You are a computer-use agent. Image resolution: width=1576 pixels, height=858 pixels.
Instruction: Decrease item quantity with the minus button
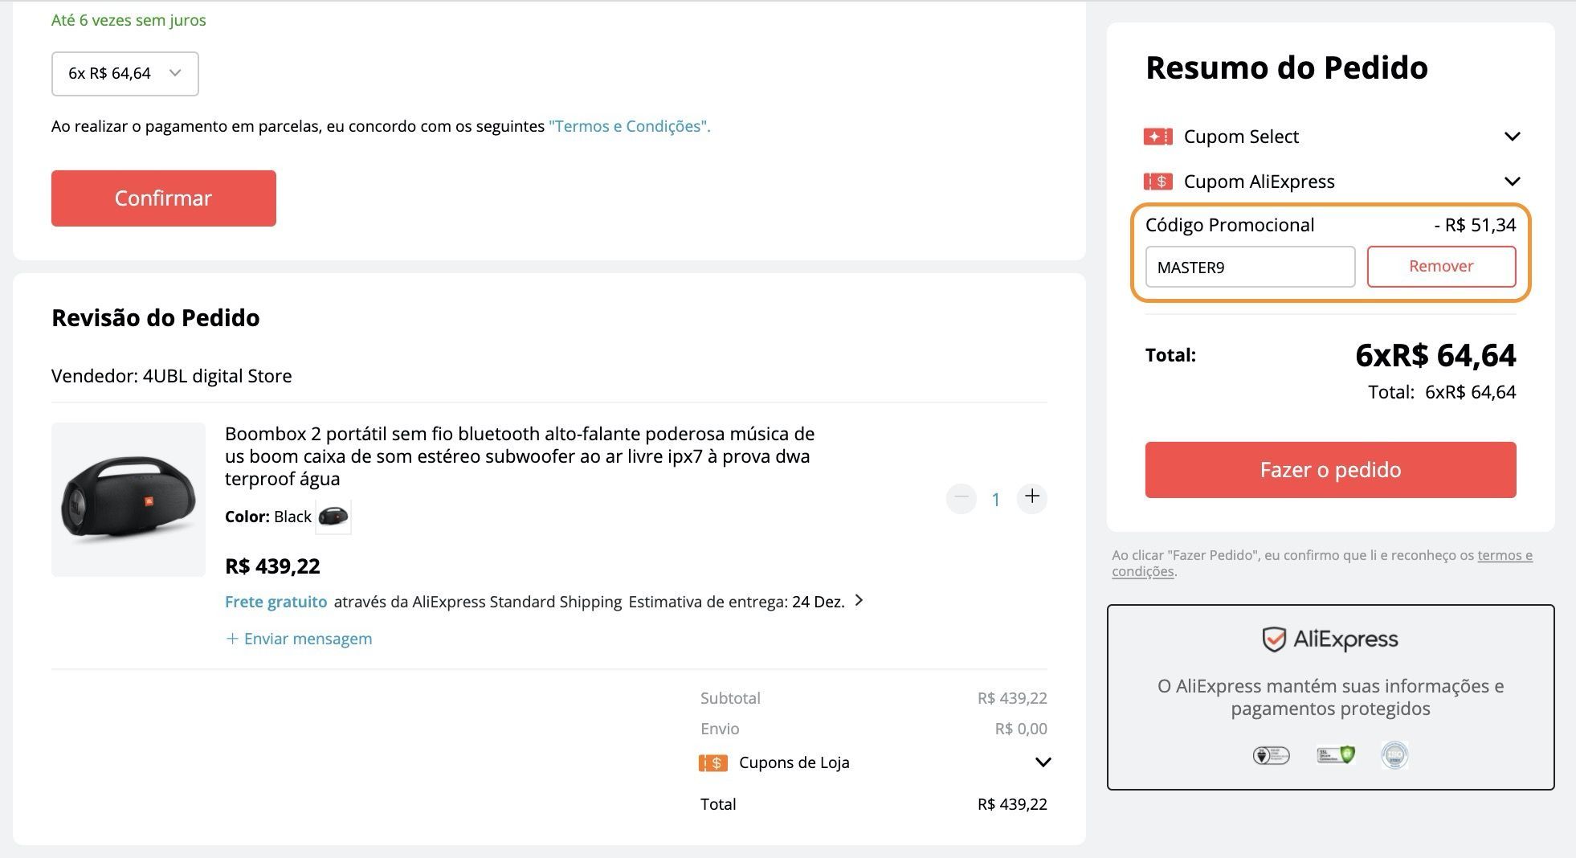click(x=961, y=498)
